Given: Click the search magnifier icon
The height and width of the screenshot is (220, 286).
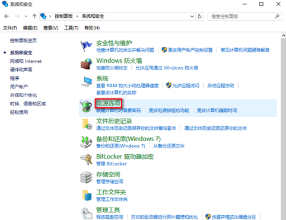Looking at the screenshot, I should click(x=277, y=16).
